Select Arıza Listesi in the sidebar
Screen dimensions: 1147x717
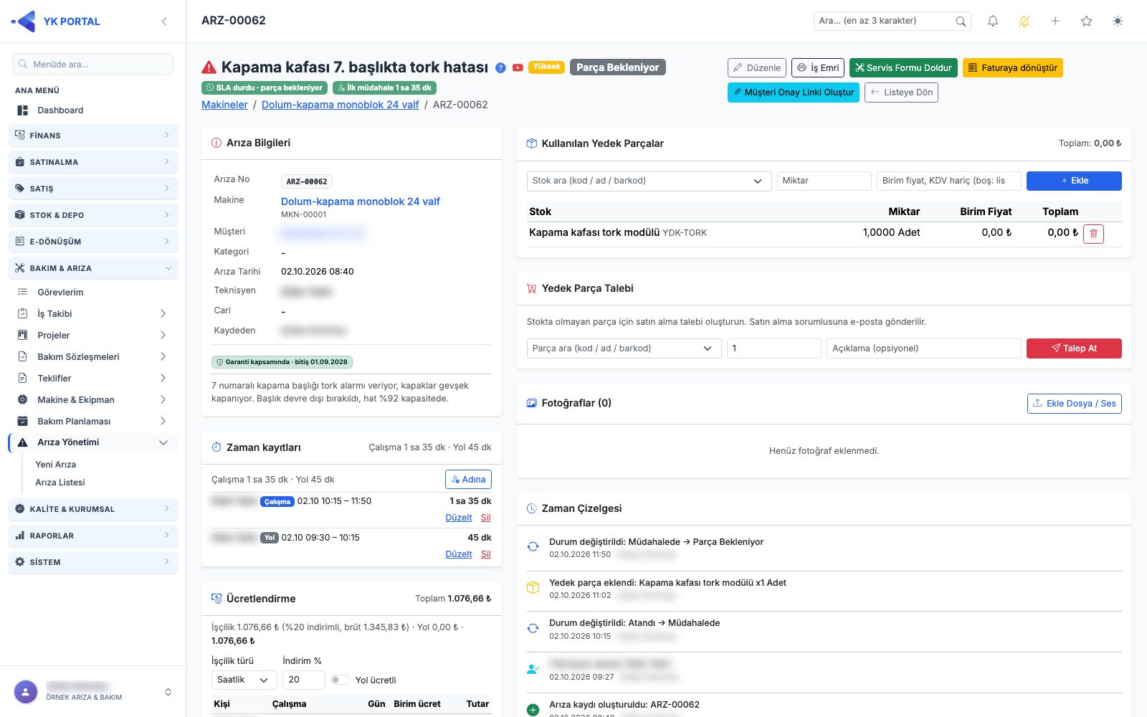[60, 483]
